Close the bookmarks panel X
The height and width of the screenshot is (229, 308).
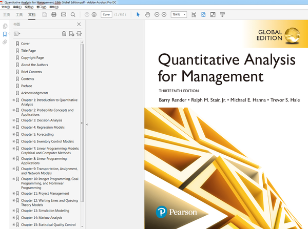(x=79, y=24)
